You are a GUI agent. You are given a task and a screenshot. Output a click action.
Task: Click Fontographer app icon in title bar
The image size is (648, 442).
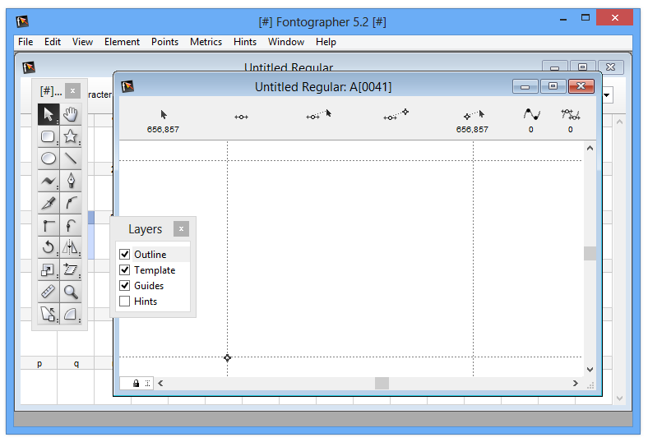click(22, 21)
